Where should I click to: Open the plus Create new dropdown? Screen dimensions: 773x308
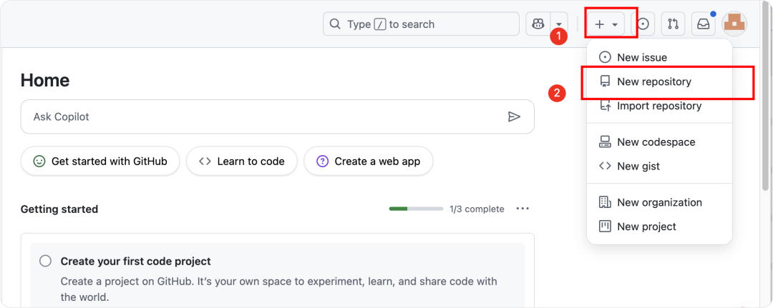click(606, 24)
